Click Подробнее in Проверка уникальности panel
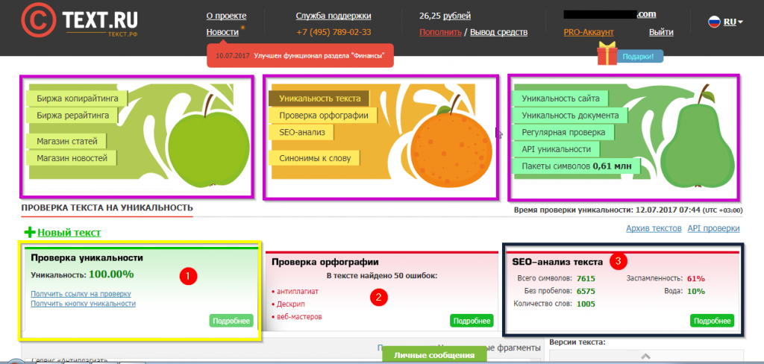764x364 pixels. tap(231, 321)
